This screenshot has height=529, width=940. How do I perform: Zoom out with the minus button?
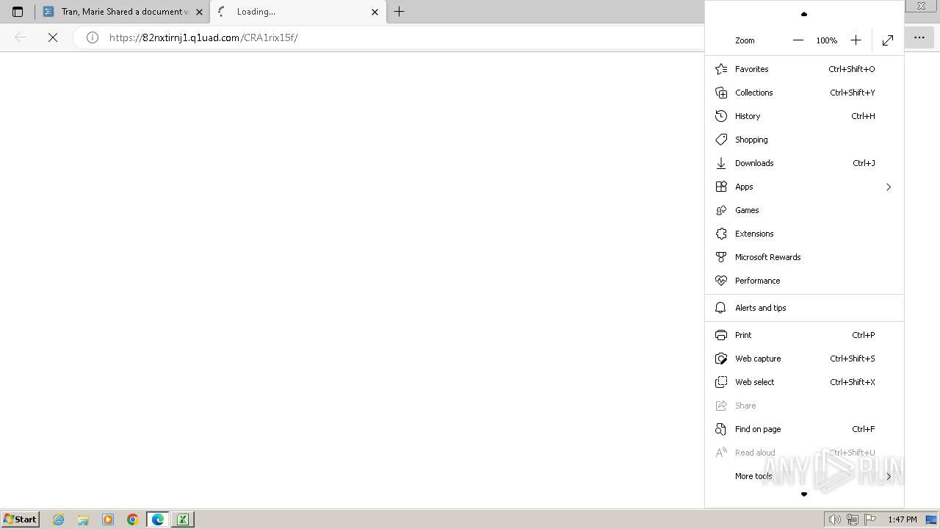pos(798,40)
